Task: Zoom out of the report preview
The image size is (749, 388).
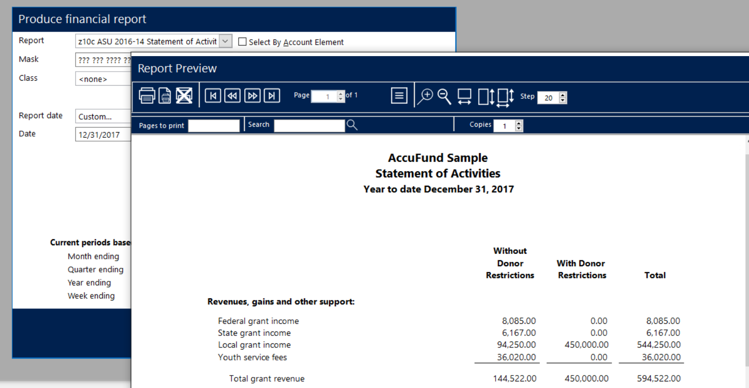Action: pos(444,96)
